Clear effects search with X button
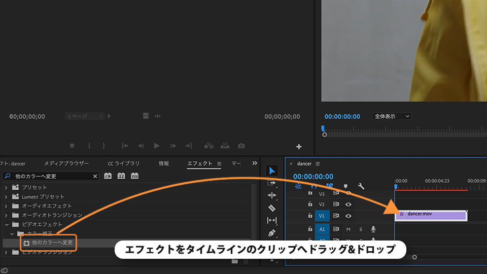Screen dimensions: 487x274 pos(95,176)
